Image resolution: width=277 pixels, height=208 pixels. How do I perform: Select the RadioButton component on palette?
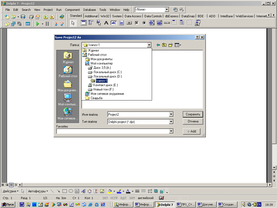tap(144, 23)
